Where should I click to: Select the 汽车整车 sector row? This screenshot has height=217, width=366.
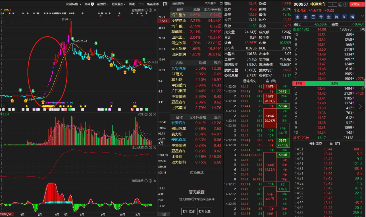tap(197, 15)
